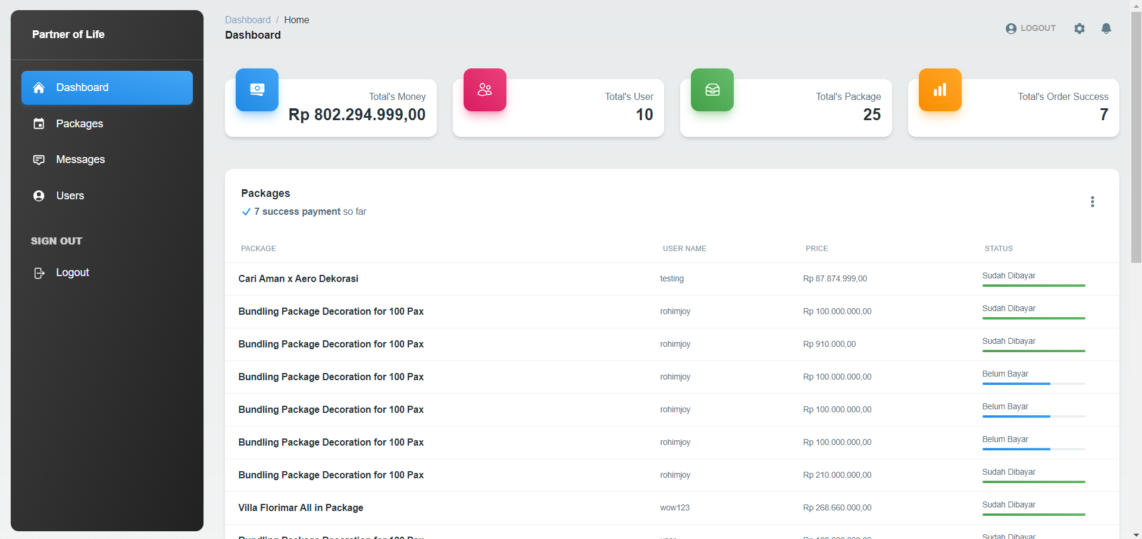Image resolution: width=1142 pixels, height=539 pixels.
Task: Click the PACKAGE column header
Action: pos(258,249)
